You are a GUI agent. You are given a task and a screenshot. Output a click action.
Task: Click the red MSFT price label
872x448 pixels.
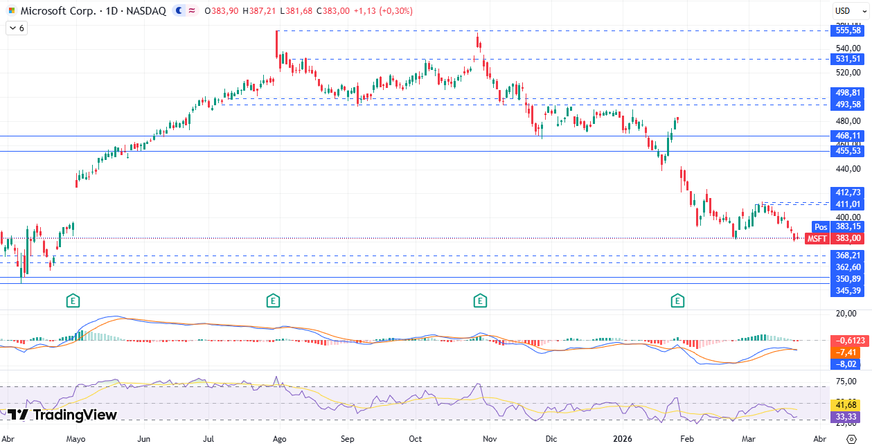817,238
